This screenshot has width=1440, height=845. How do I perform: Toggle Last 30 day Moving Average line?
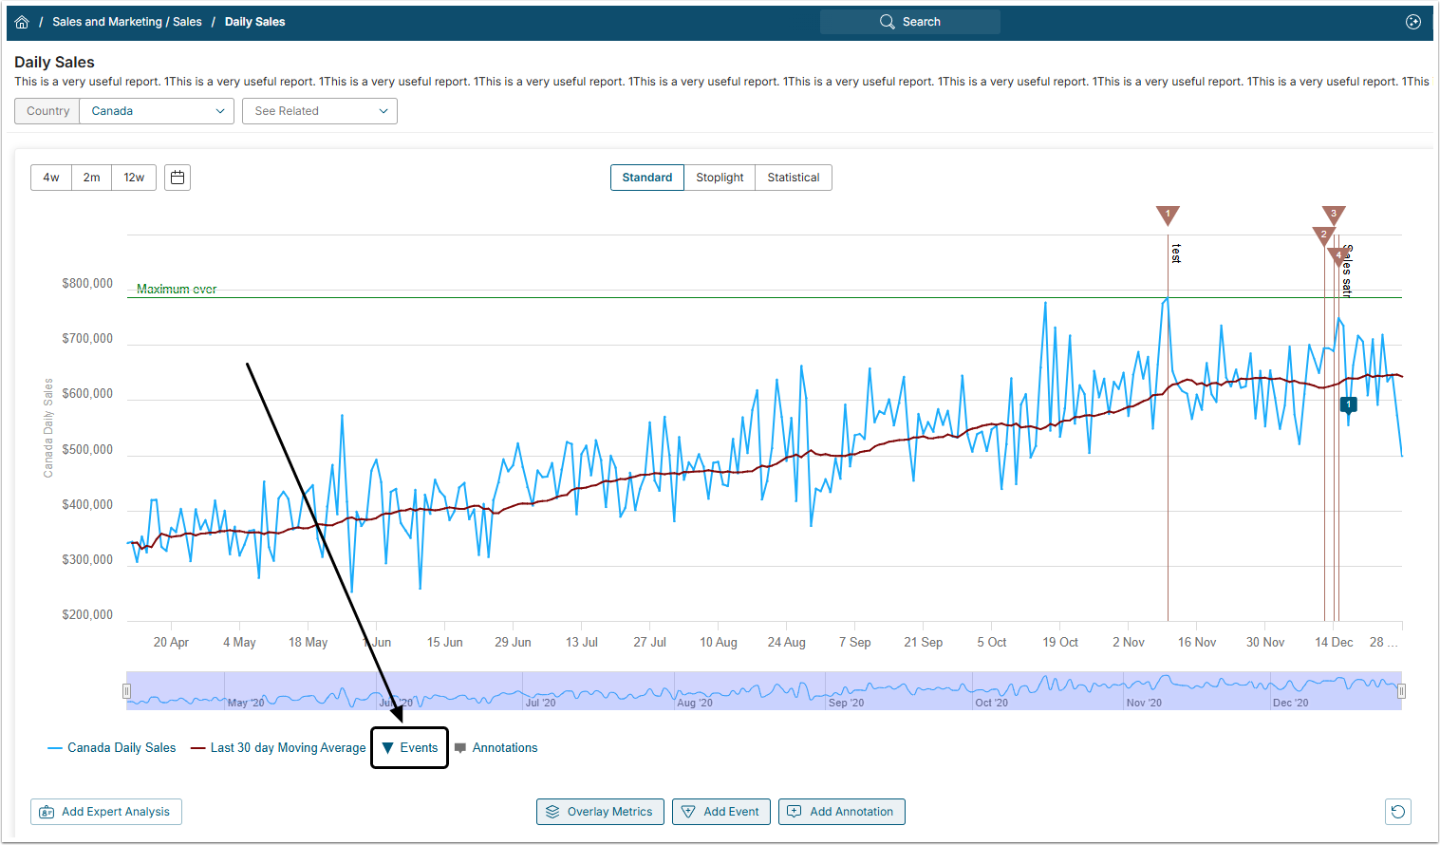[278, 748]
